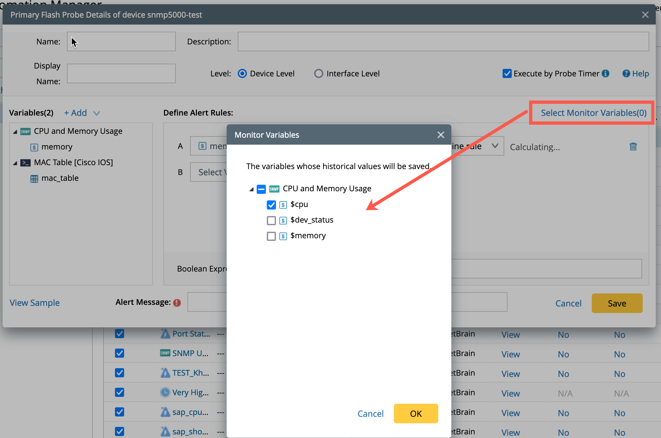Open the Add variables dropdown arrow
This screenshot has width=661, height=438.
click(96, 113)
